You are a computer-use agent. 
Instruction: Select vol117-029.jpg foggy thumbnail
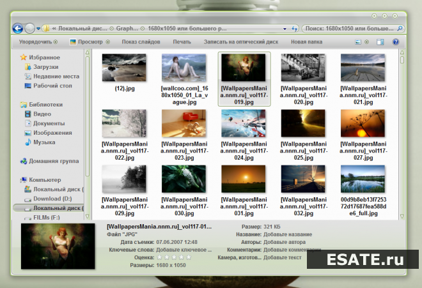124,179
